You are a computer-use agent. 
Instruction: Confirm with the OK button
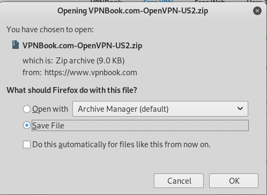point(234,180)
